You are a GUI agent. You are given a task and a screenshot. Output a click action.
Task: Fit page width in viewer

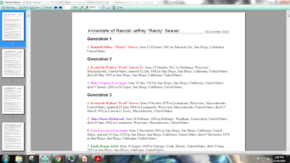pyautogui.click(x=108, y=7)
